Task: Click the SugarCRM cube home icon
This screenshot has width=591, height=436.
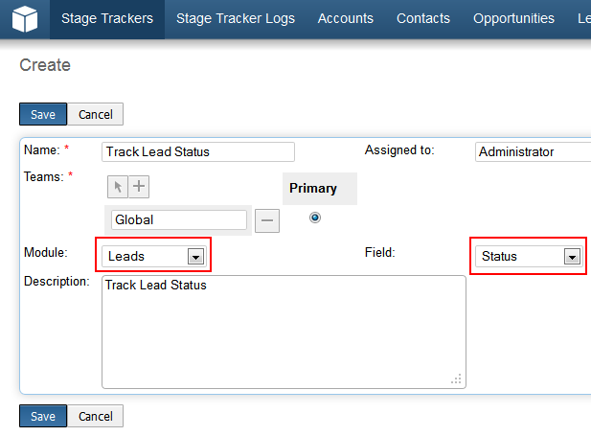Action: tap(25, 19)
